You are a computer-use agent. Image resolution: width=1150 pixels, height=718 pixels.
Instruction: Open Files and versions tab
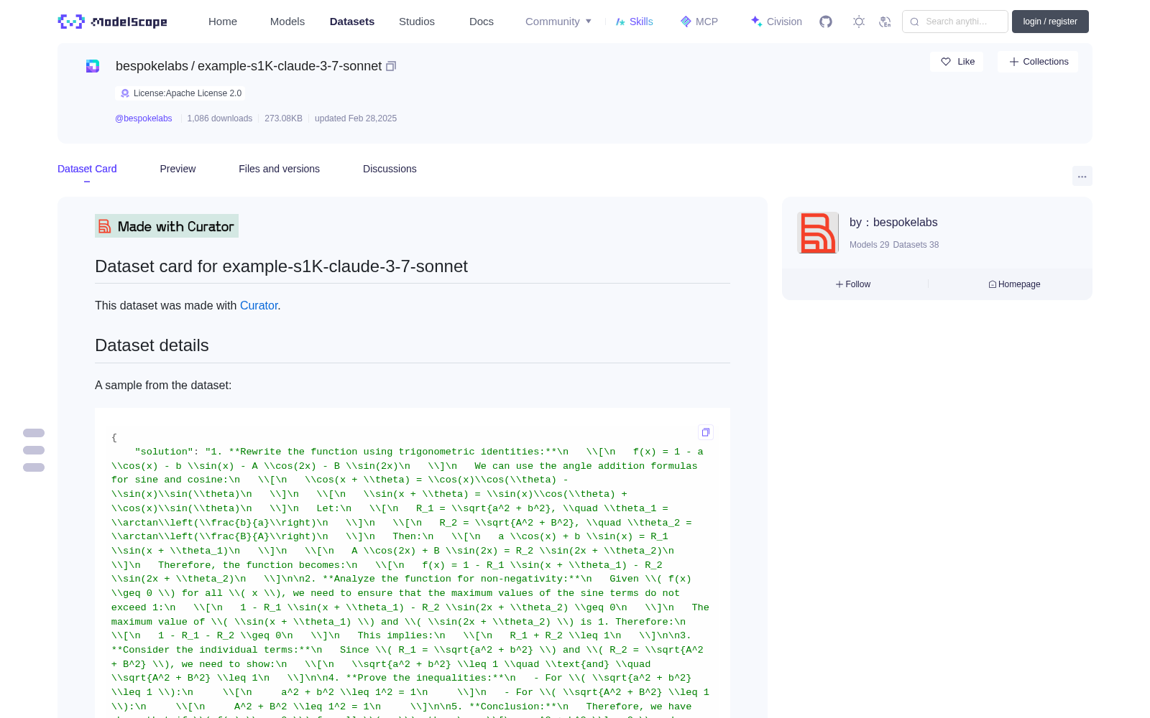click(279, 169)
